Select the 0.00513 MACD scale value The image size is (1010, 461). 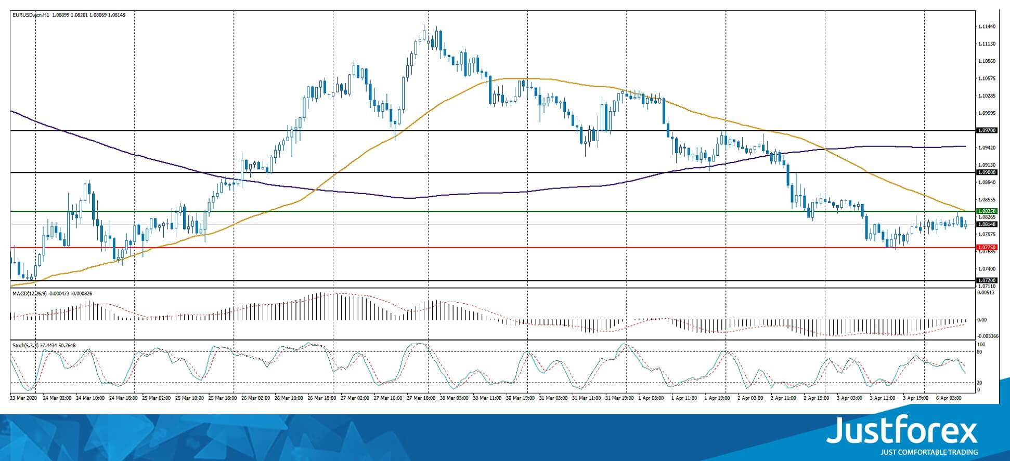(986, 292)
